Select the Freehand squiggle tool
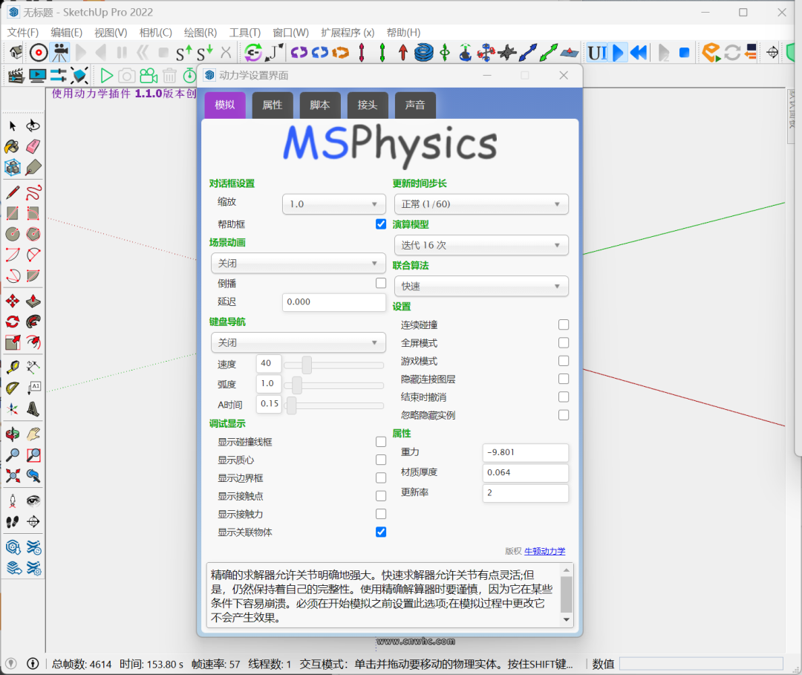The image size is (802, 675). pyautogui.click(x=33, y=193)
